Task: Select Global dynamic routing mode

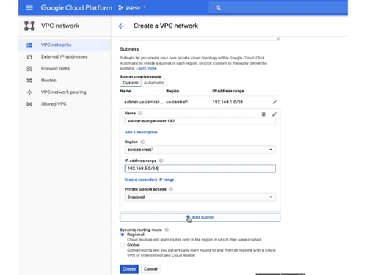Action: (x=123, y=245)
